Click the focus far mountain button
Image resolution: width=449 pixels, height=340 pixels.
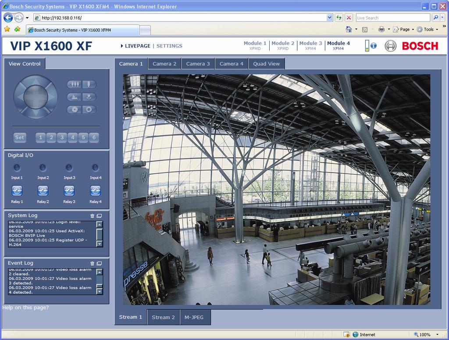pos(75,97)
